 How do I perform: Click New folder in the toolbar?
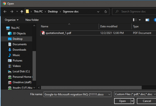32,20
